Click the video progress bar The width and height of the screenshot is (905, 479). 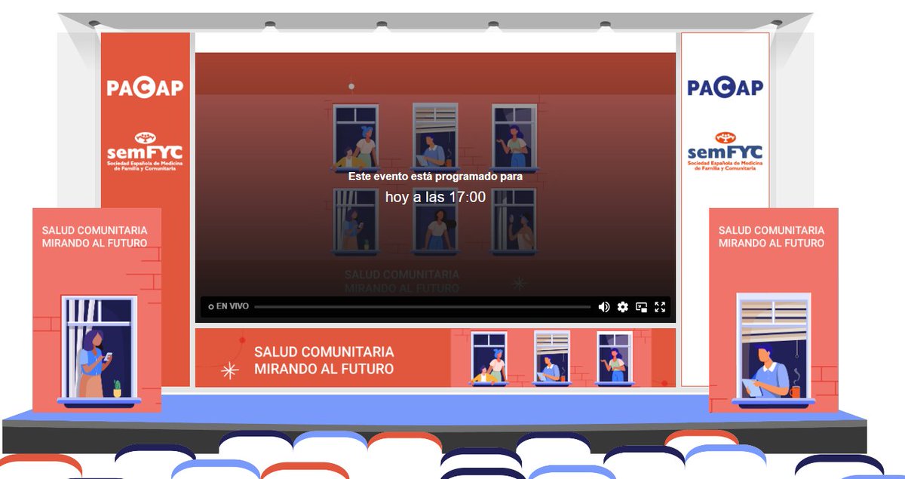click(422, 307)
